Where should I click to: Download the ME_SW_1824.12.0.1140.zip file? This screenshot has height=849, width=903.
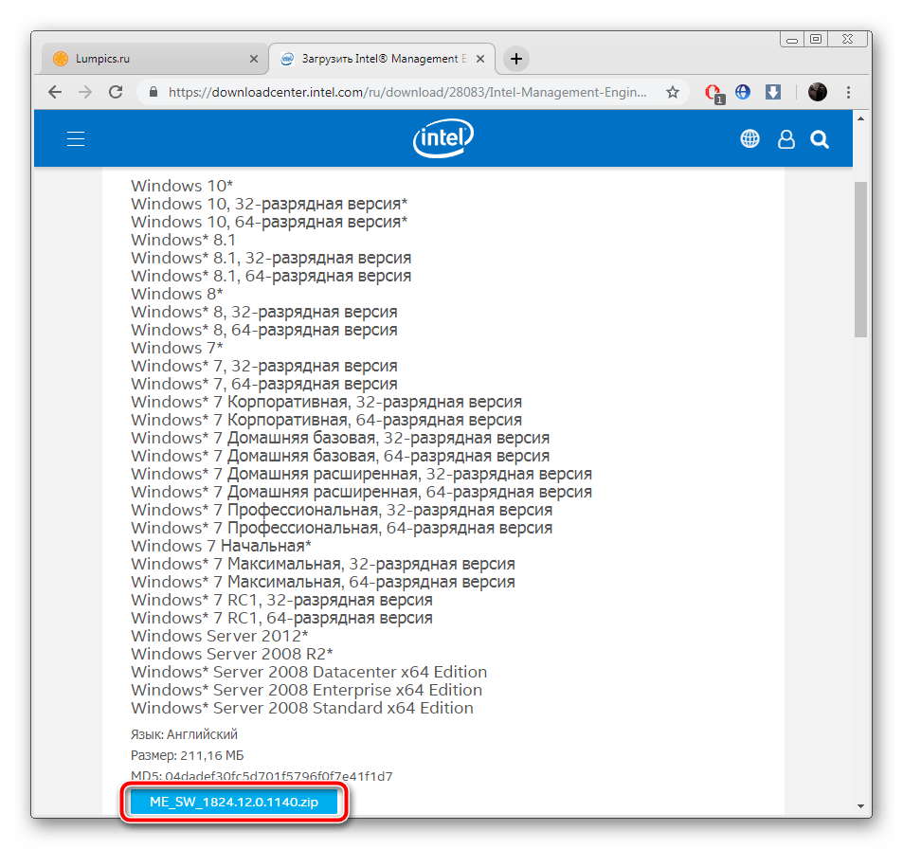(x=233, y=803)
